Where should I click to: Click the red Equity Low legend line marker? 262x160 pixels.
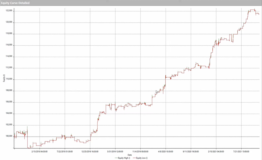click(135, 158)
